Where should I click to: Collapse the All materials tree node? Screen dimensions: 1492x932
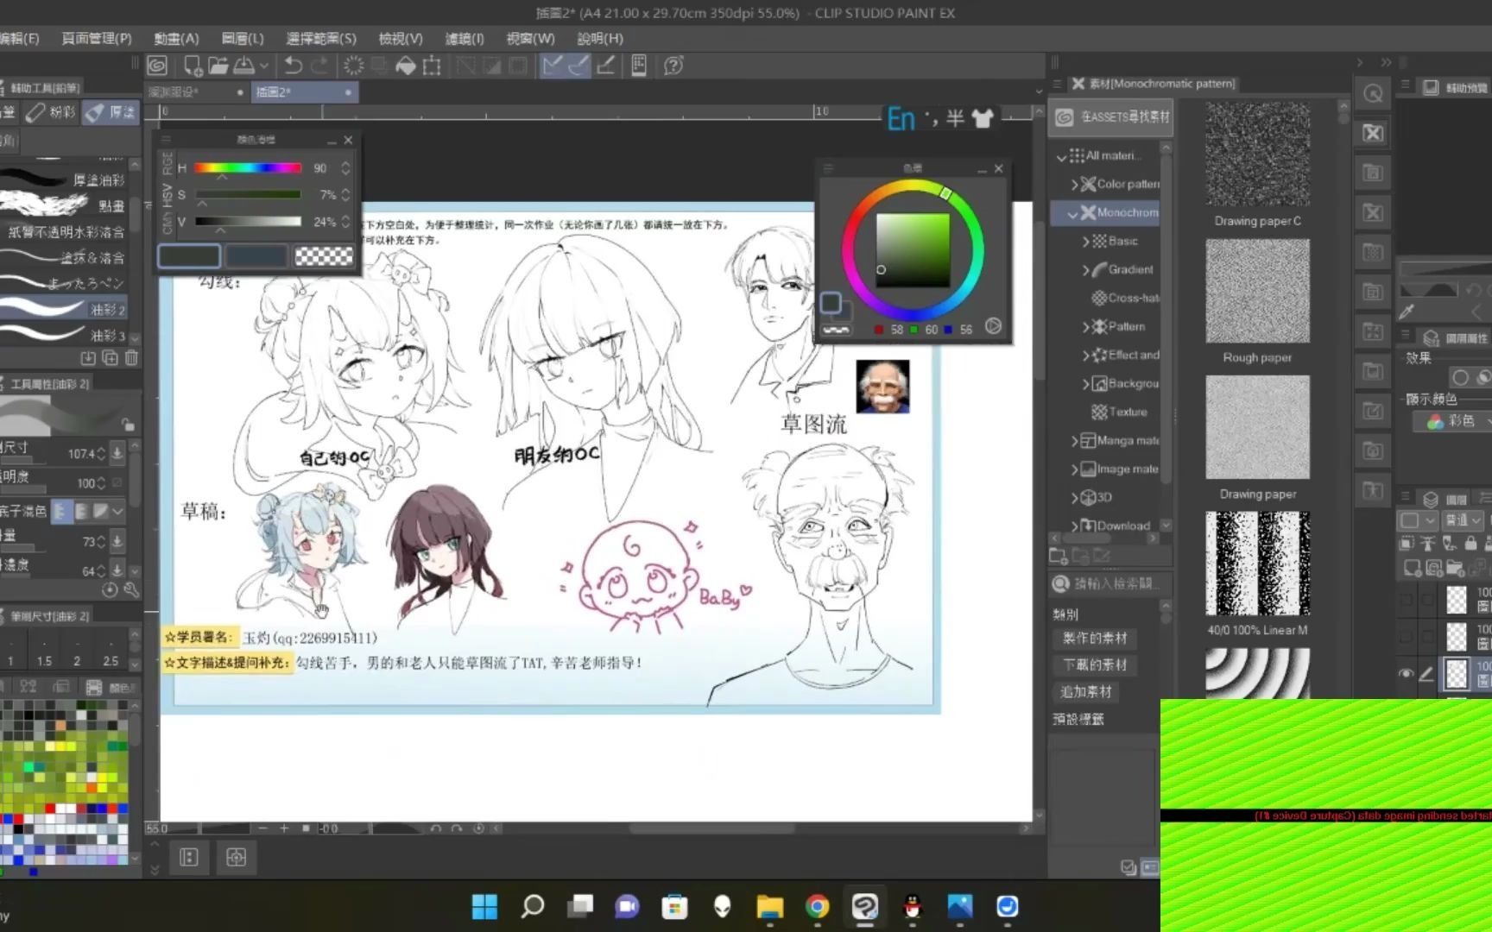pyautogui.click(x=1062, y=156)
